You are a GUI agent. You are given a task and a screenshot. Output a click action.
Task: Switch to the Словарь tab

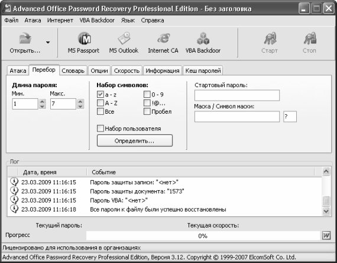(73, 70)
